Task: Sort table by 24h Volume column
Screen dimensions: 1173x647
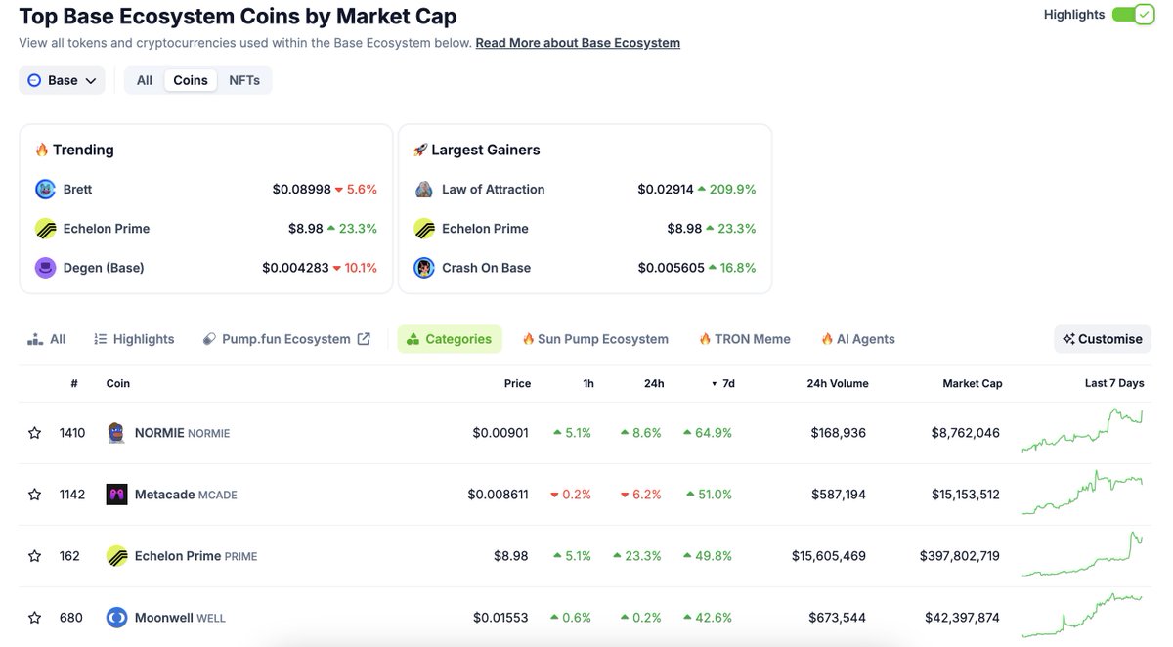Action: pyautogui.click(x=837, y=383)
